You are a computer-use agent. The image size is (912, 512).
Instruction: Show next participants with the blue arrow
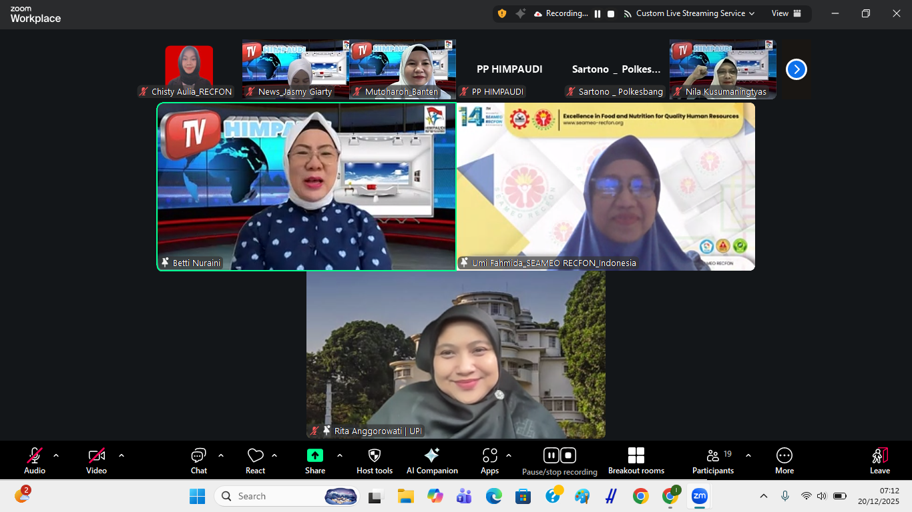pos(796,69)
